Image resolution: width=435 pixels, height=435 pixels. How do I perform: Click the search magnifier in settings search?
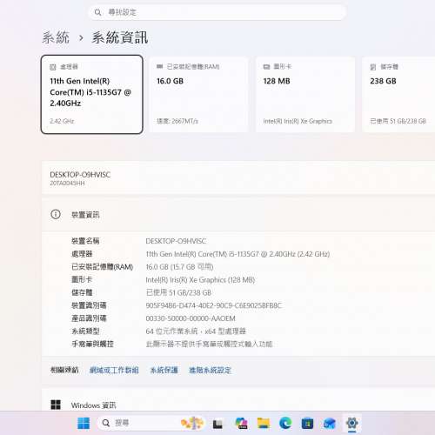pyautogui.click(x=97, y=12)
